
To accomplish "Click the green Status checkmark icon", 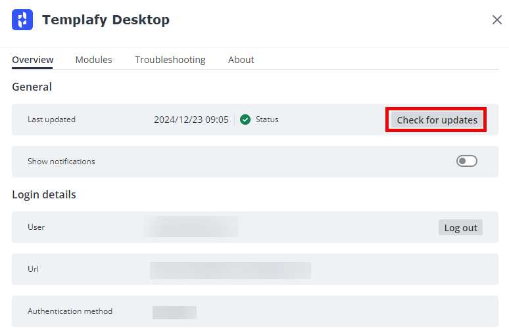I will pos(245,120).
